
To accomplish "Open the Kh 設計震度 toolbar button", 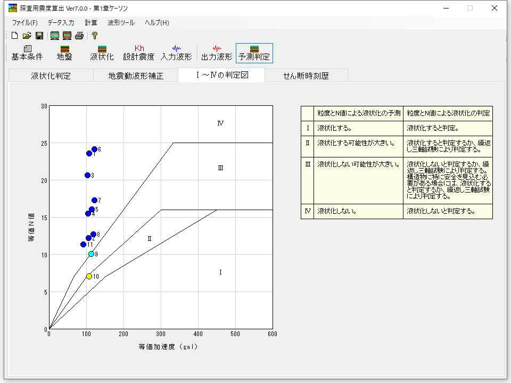I will pyautogui.click(x=139, y=53).
